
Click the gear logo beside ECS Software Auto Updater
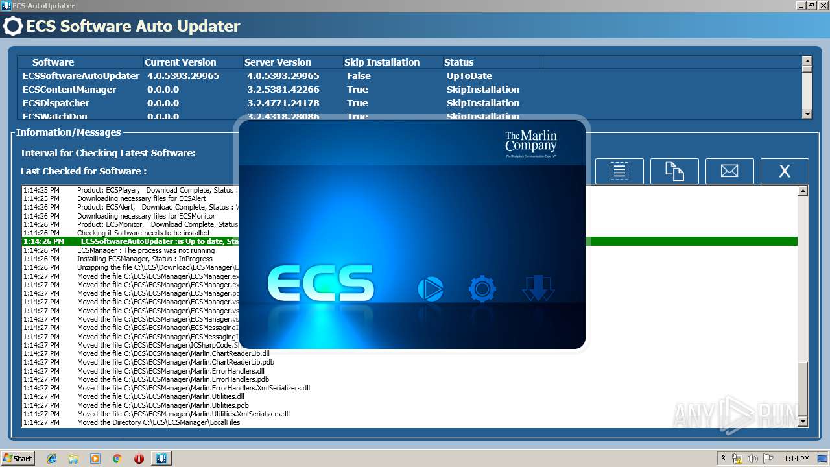tap(12, 26)
